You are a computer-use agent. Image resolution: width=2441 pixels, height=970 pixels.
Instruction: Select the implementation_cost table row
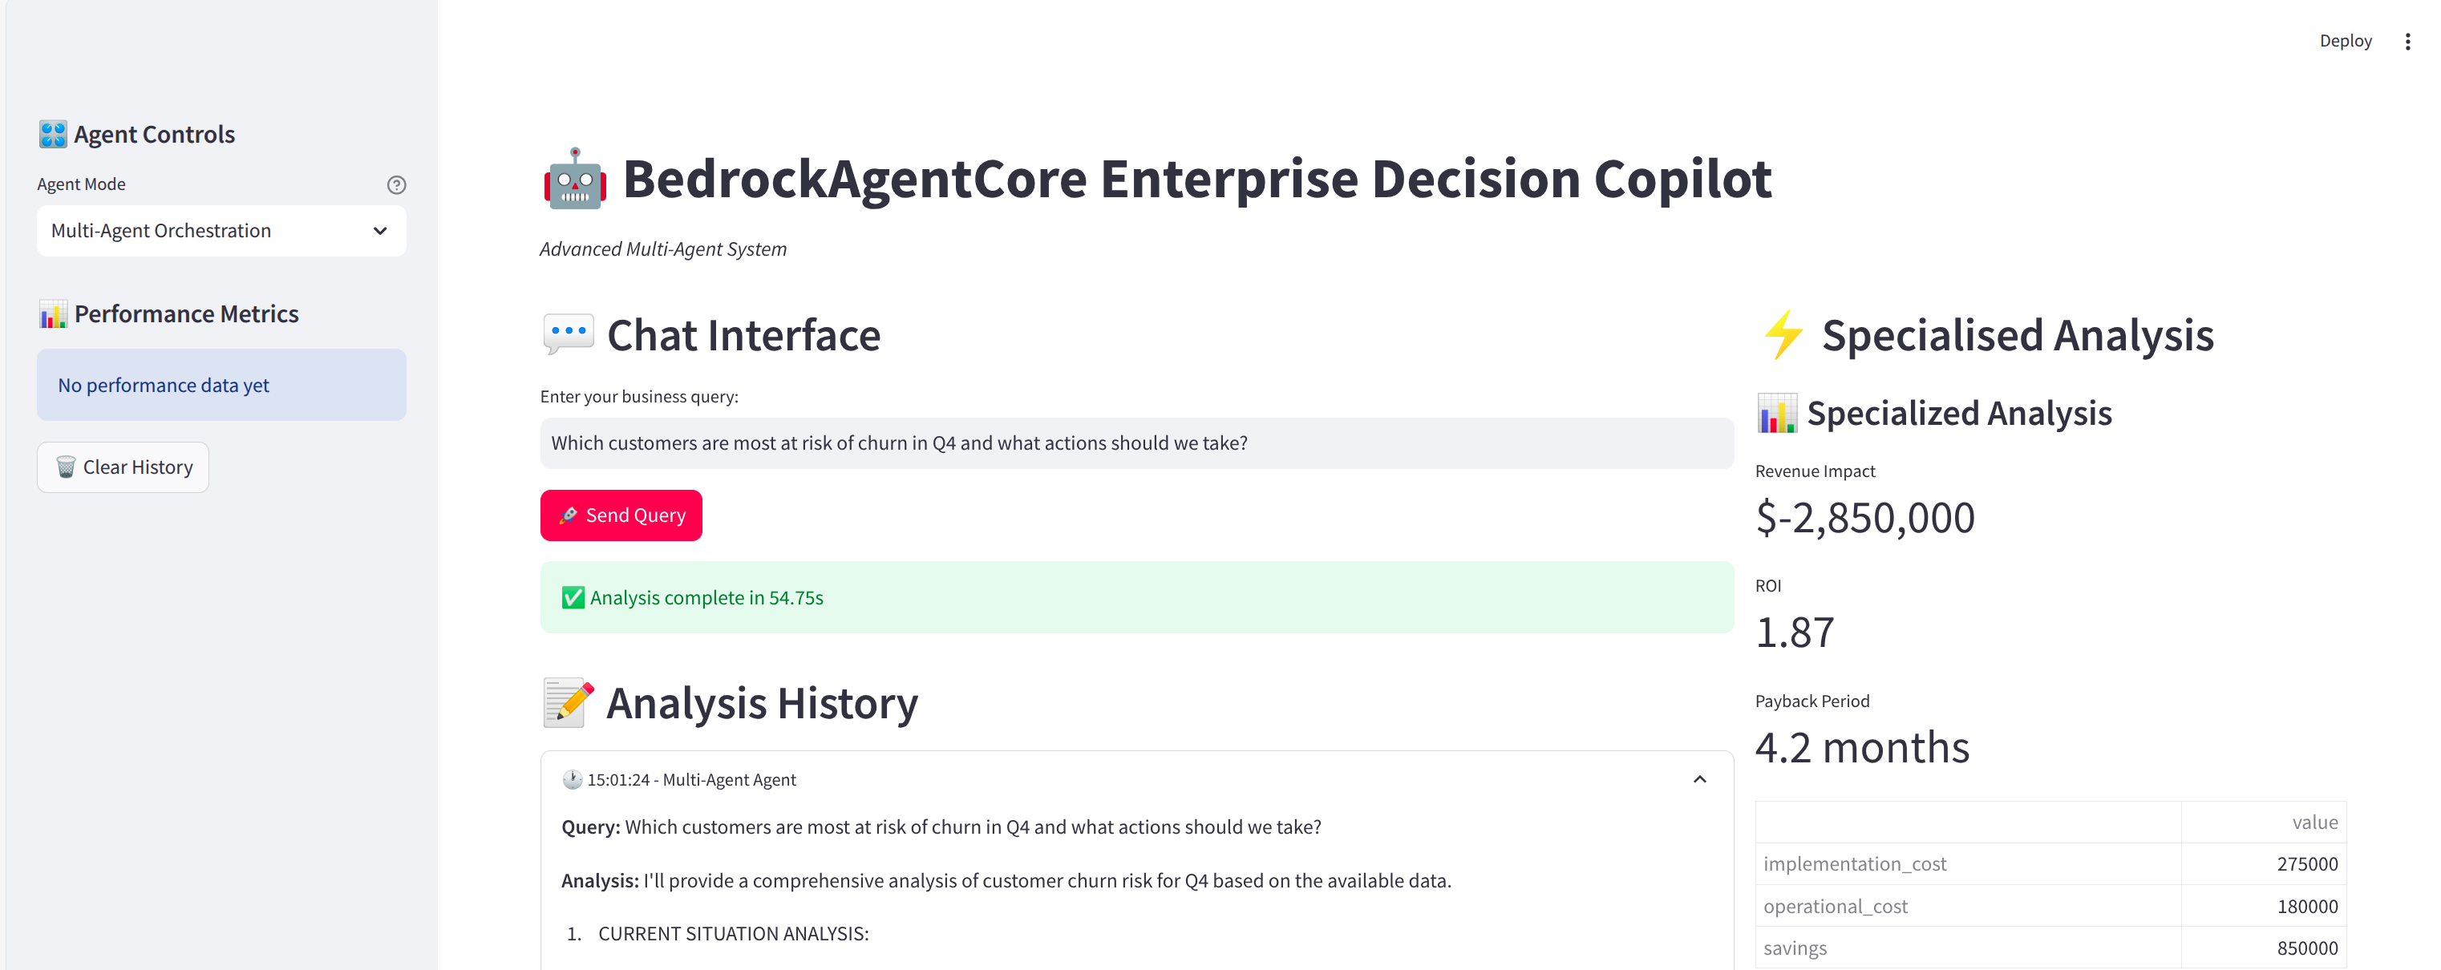pos(2049,864)
